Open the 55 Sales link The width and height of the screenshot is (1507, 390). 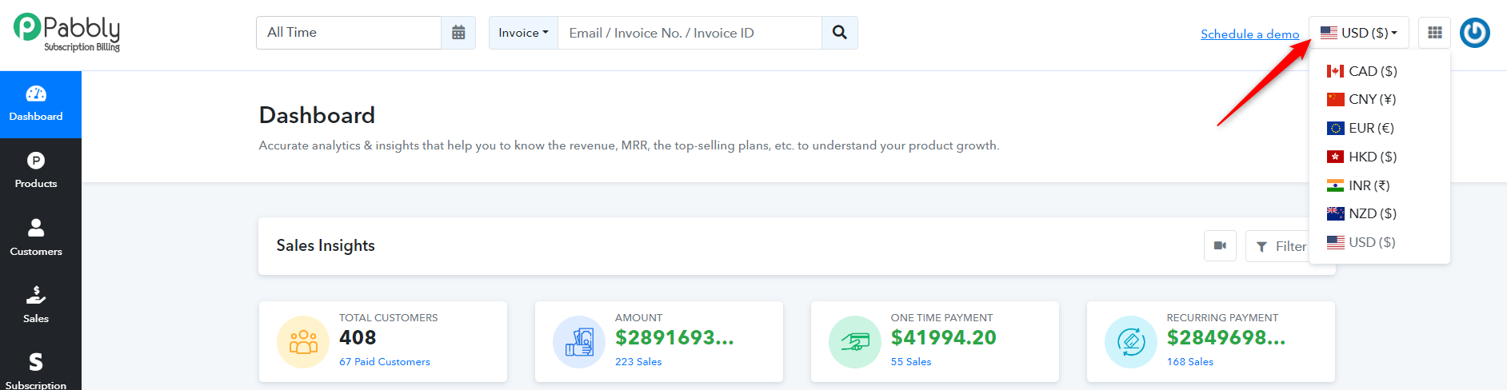coord(911,362)
